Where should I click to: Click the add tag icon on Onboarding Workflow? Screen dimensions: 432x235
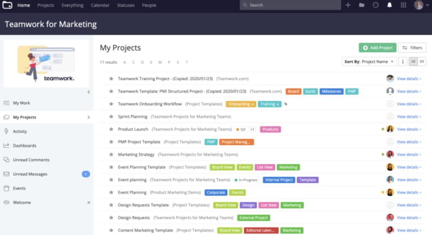(286, 104)
